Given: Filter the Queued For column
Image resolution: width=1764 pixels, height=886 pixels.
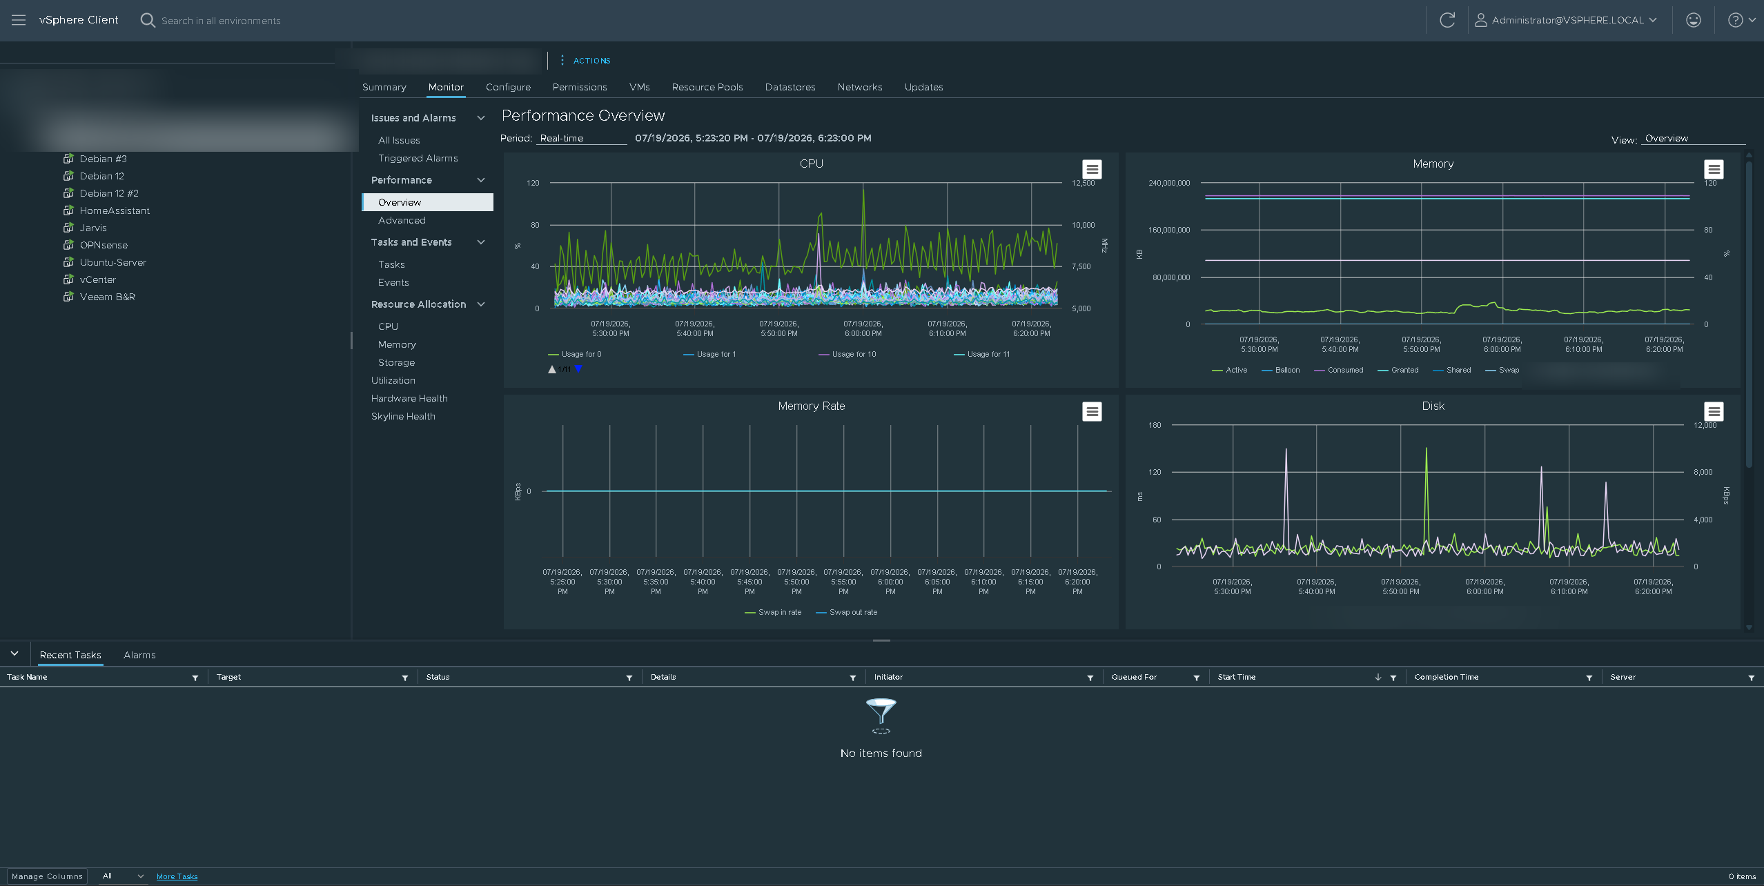Looking at the screenshot, I should 1197,678.
